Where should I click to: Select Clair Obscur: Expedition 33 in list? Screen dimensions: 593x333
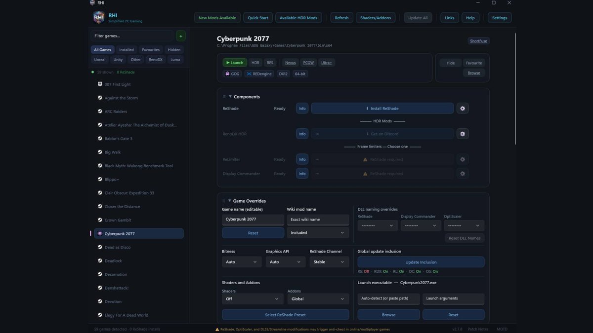tap(138, 193)
